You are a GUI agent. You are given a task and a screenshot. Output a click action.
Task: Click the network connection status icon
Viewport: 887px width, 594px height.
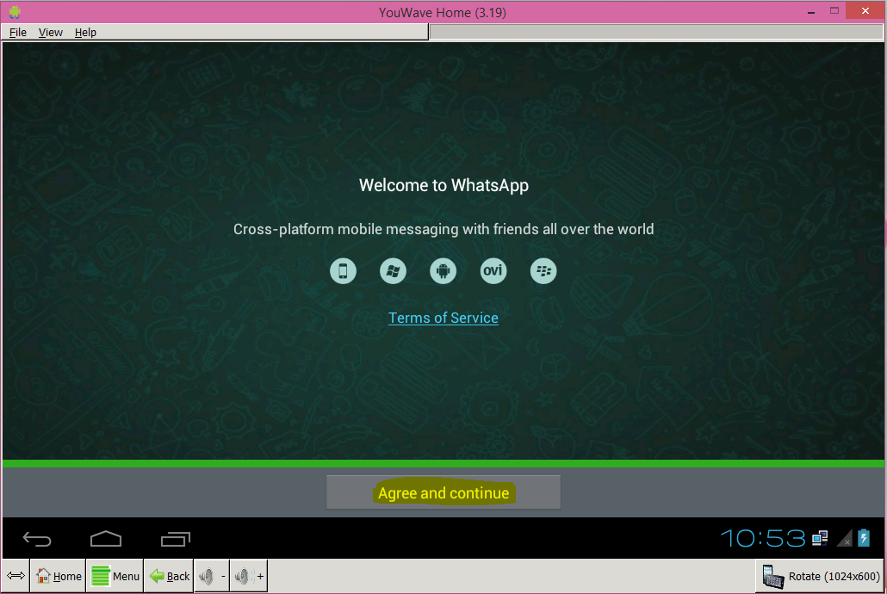820,538
